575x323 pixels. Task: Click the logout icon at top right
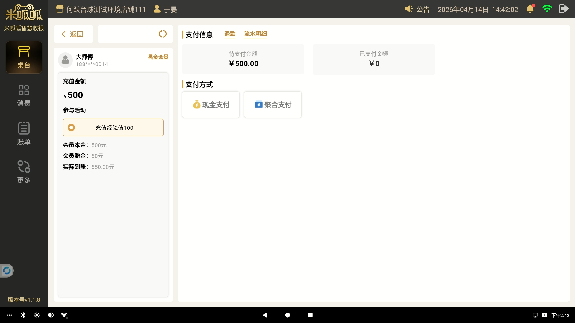tap(564, 9)
